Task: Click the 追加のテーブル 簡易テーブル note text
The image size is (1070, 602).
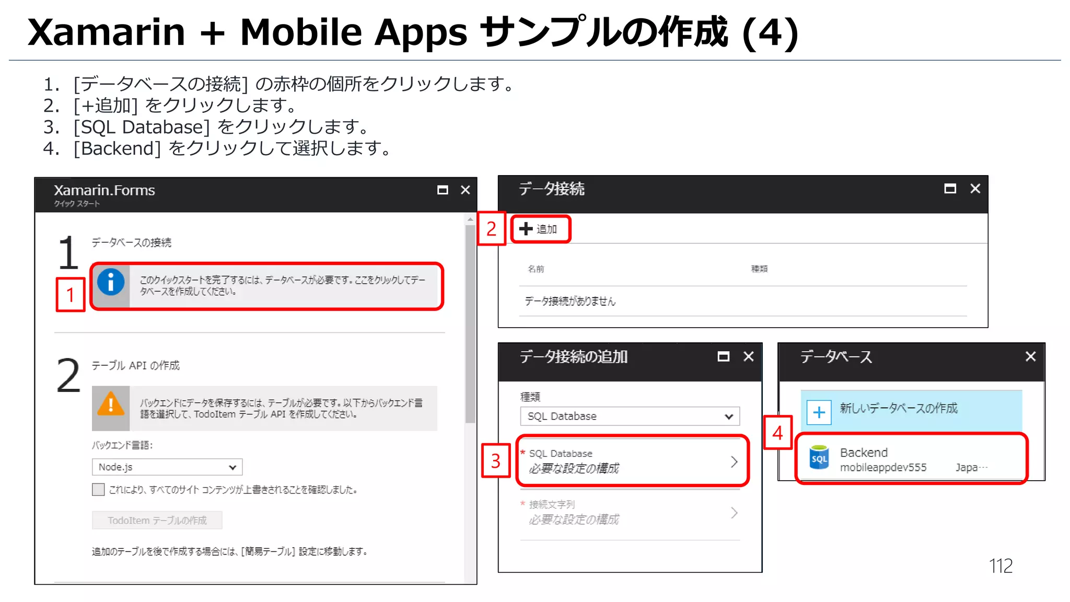Action: pyautogui.click(x=230, y=551)
